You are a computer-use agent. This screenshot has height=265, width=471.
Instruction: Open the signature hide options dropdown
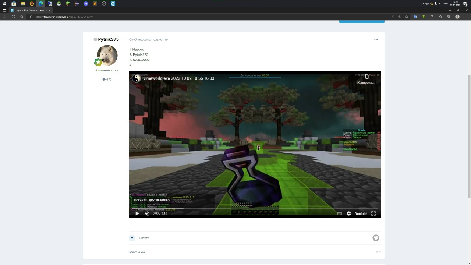[x=378, y=252]
